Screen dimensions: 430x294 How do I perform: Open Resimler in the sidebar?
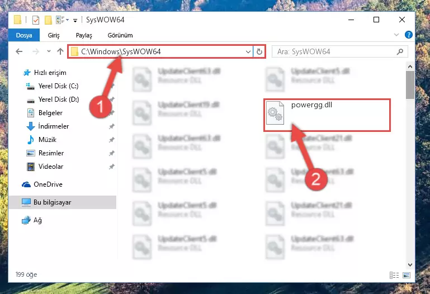click(x=51, y=153)
